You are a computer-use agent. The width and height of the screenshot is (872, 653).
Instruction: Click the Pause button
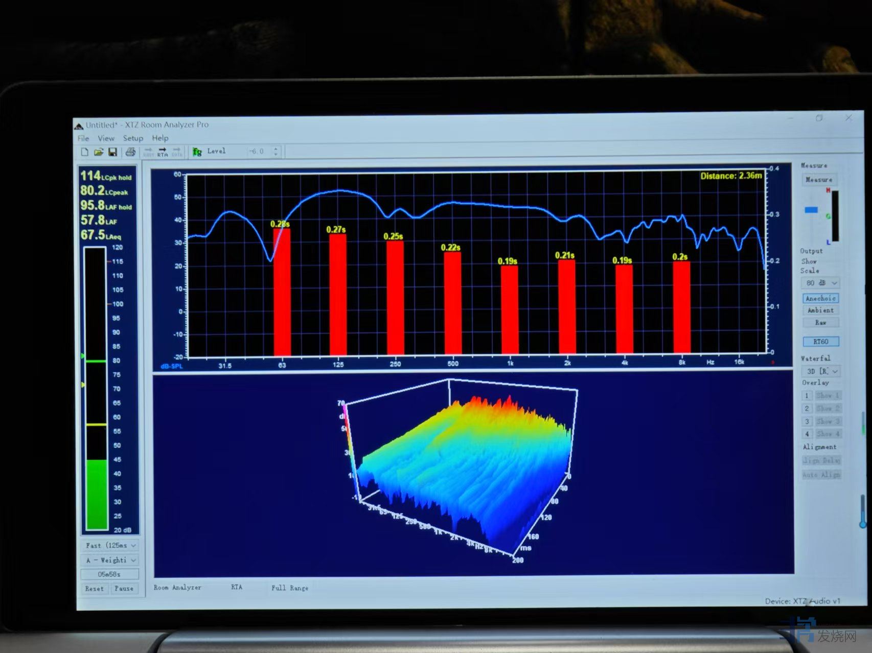[x=124, y=589]
